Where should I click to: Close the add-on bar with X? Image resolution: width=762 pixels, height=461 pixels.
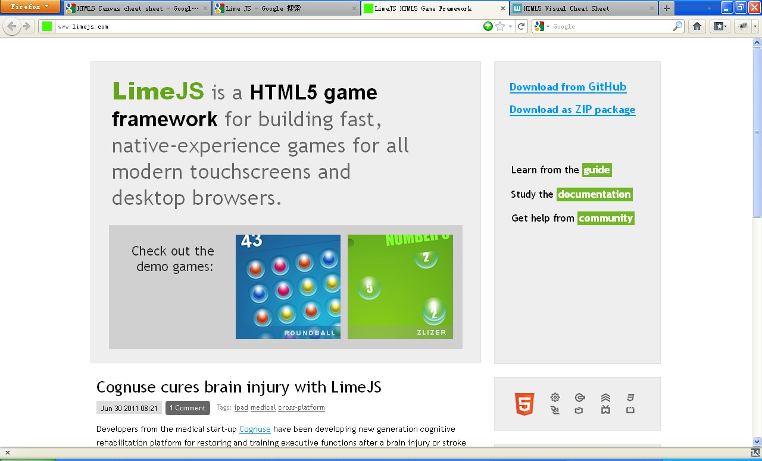(8, 453)
